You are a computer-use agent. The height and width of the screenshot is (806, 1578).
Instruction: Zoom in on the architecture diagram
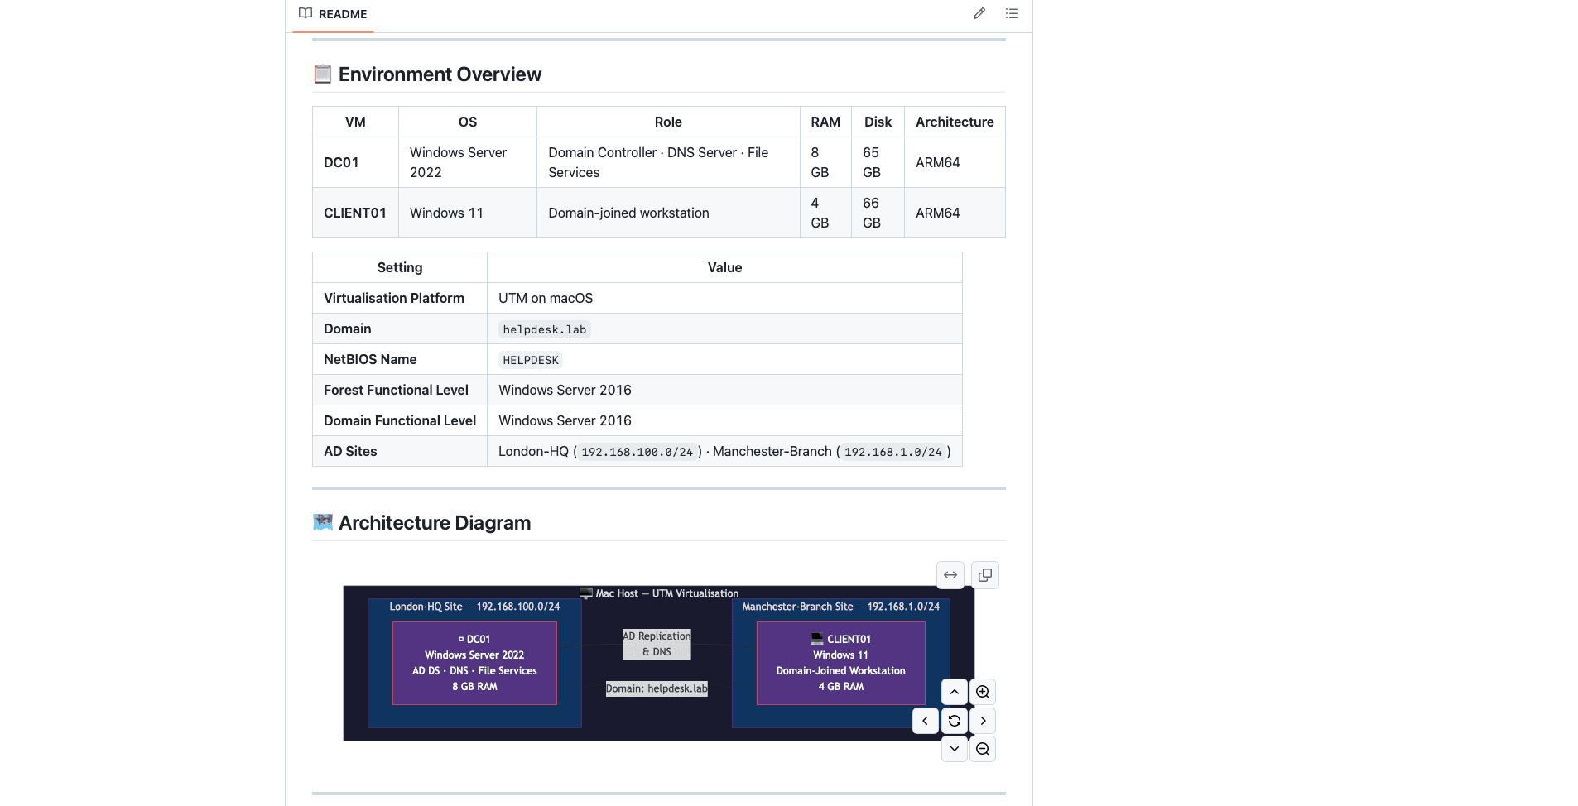click(x=983, y=692)
